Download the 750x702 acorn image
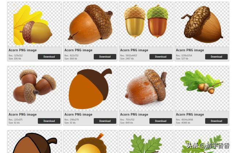This screenshot has height=153, width=234. [161, 121]
